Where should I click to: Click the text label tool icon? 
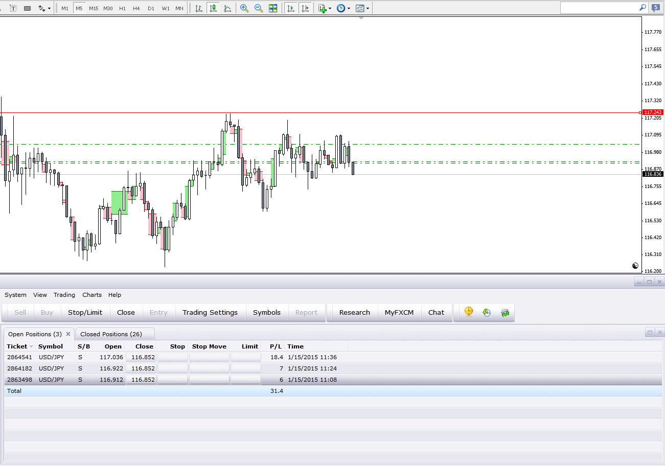click(13, 8)
